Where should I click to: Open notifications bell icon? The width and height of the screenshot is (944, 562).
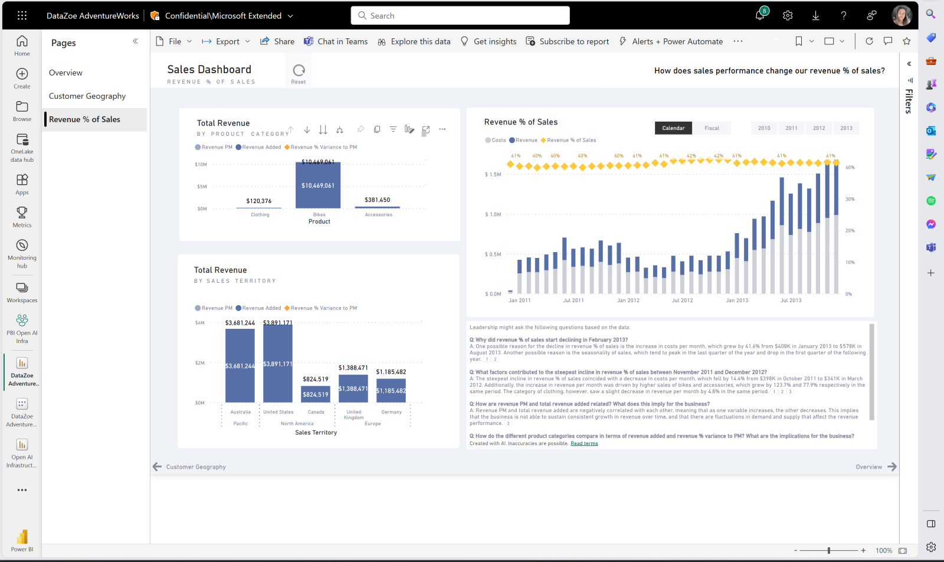click(x=760, y=15)
